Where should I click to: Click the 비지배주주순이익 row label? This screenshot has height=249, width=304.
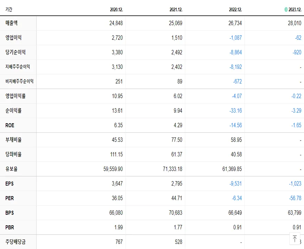[19, 81]
